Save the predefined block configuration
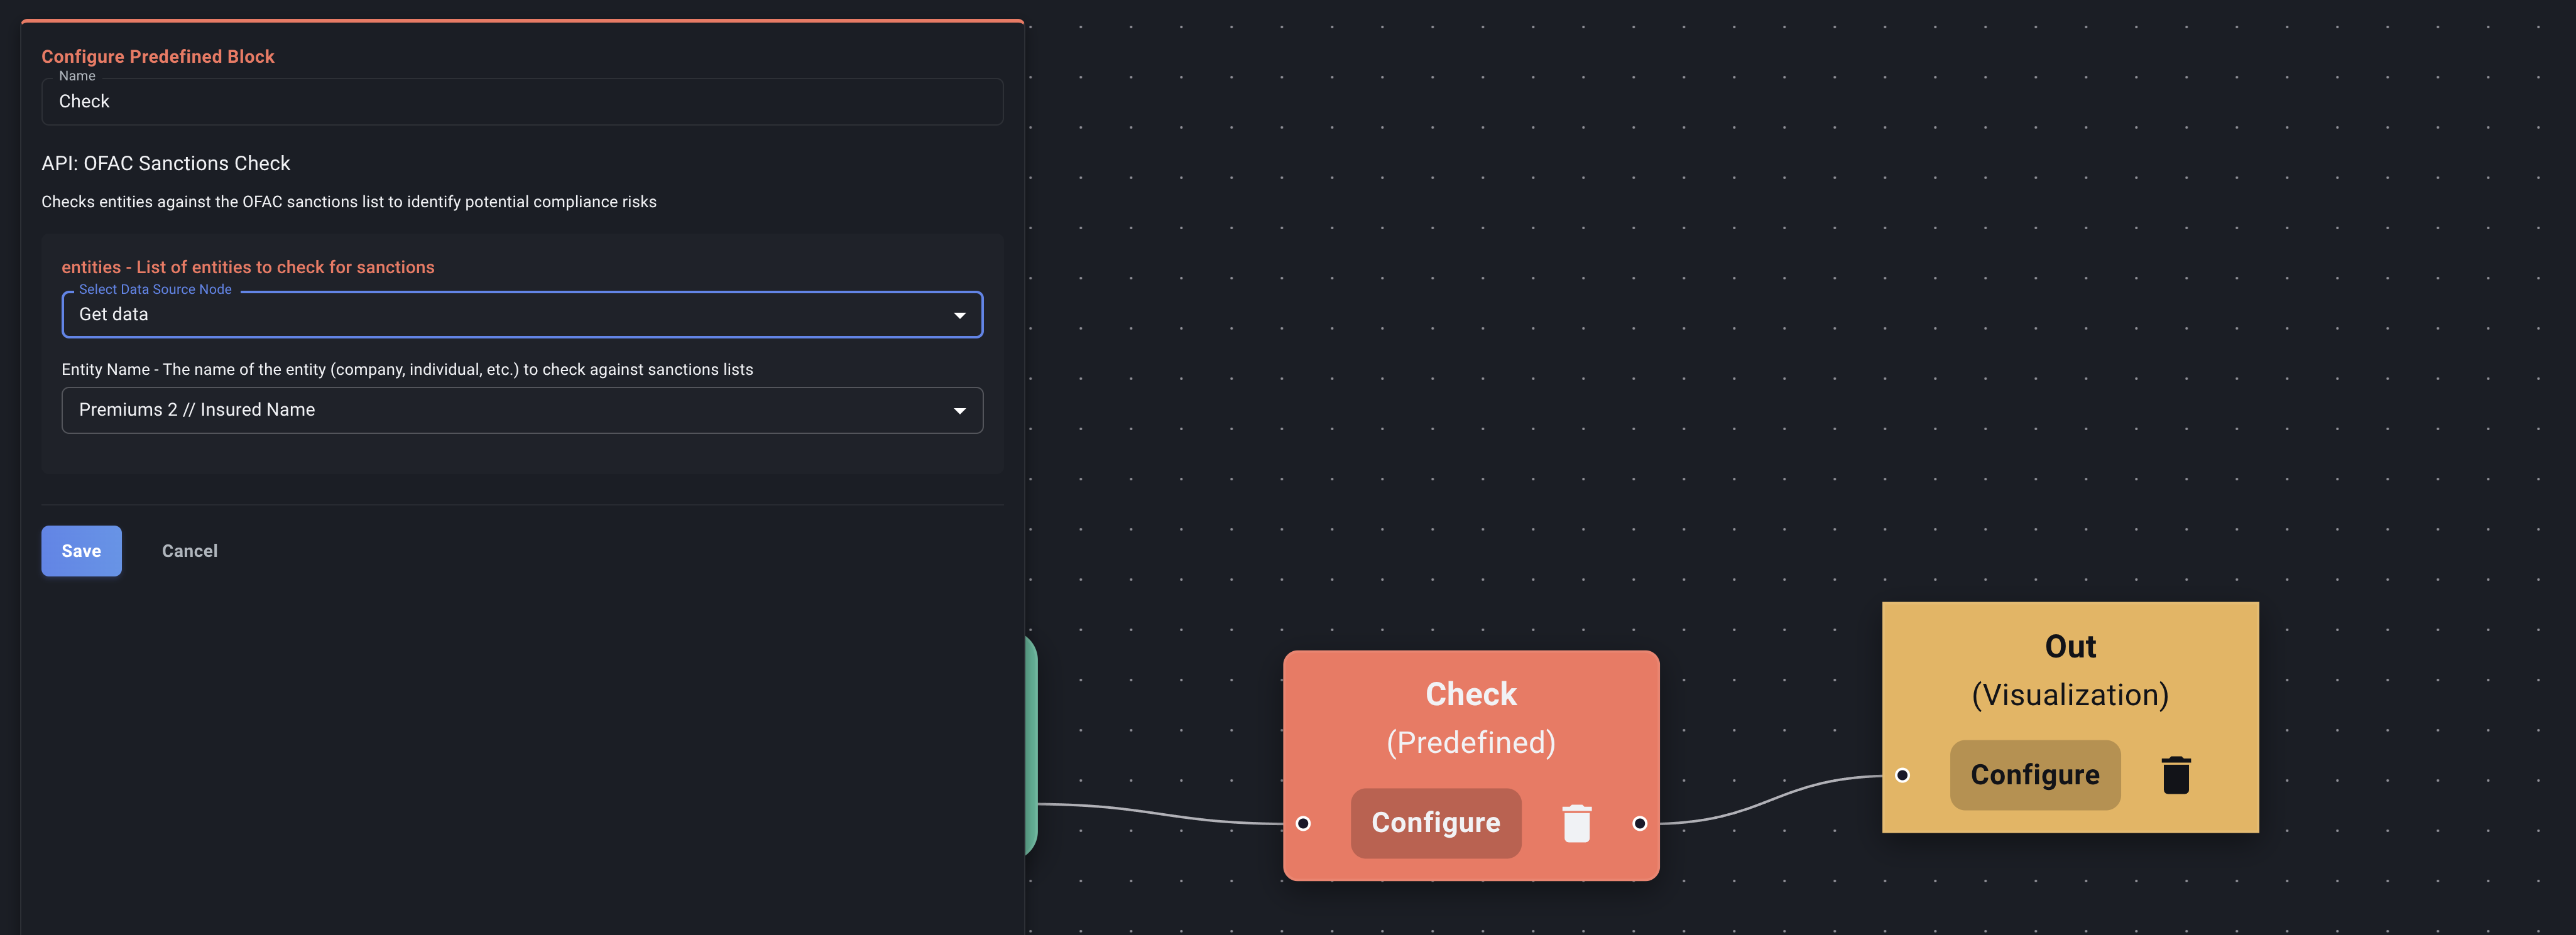The image size is (2576, 935). [81, 551]
